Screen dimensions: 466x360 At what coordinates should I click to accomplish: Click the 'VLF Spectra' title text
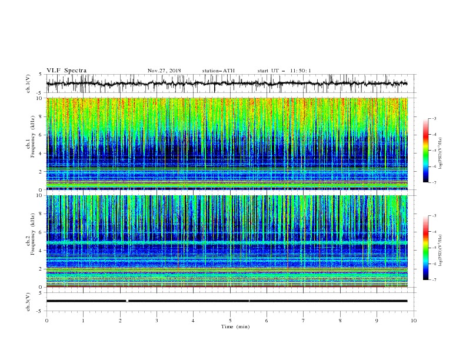point(66,71)
